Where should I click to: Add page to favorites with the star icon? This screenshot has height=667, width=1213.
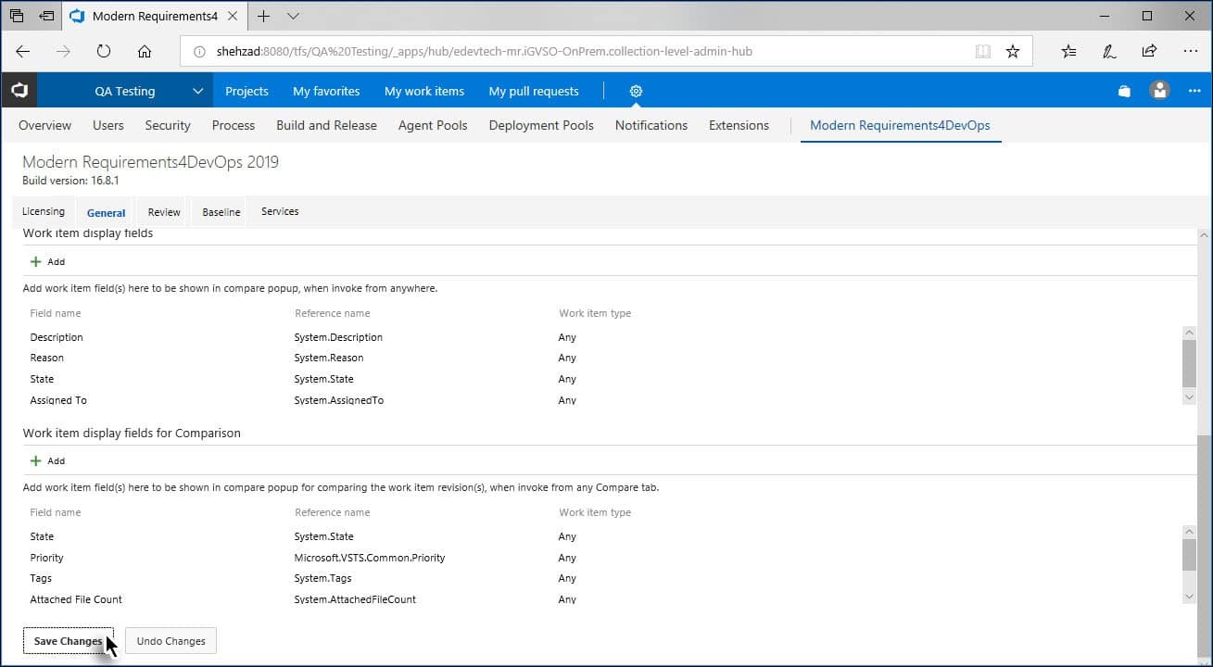click(x=1013, y=52)
